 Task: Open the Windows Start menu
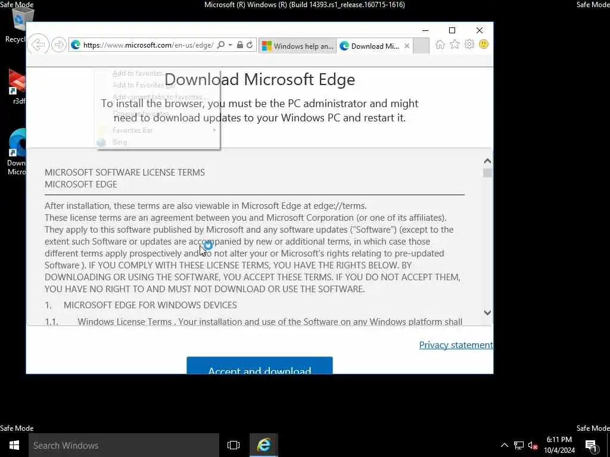click(14, 445)
